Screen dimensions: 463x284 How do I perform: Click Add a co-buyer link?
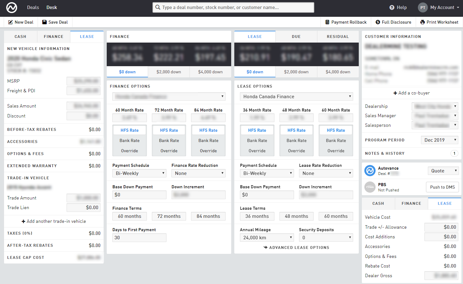(x=411, y=93)
